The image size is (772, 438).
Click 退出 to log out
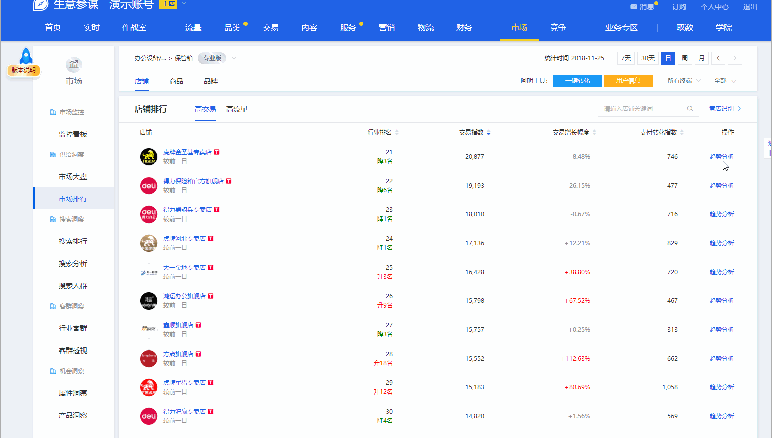pos(750,7)
